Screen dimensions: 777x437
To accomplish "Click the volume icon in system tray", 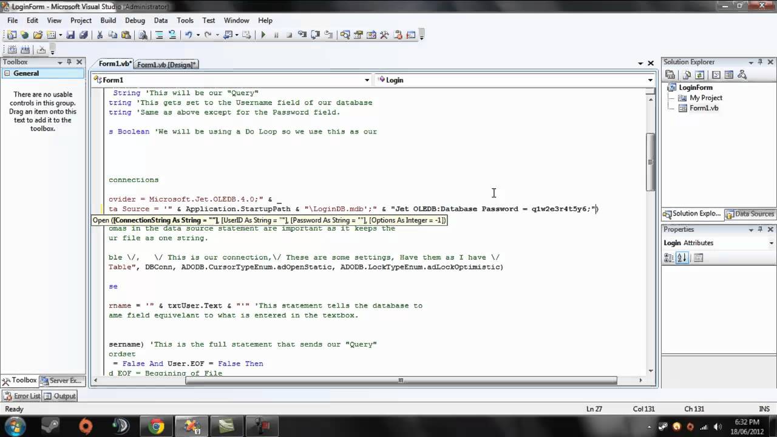I will point(717,426).
